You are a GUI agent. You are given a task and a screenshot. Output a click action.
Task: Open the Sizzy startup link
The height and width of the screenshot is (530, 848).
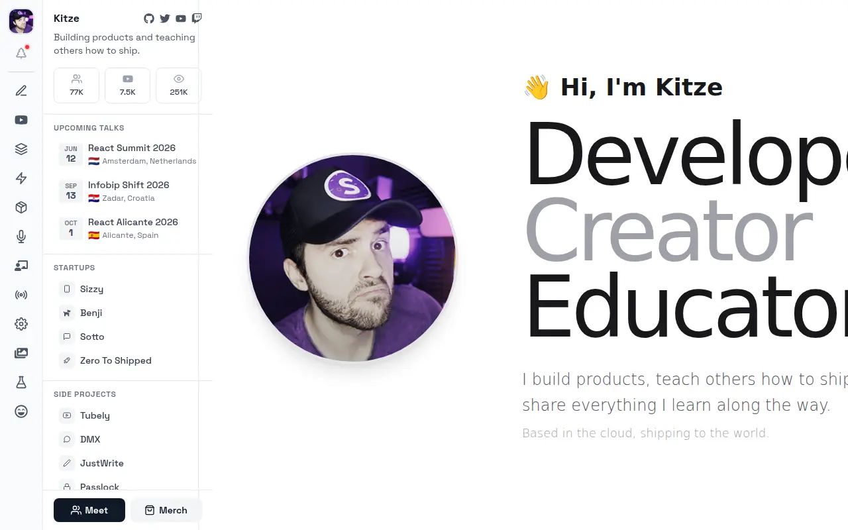pyautogui.click(x=127, y=289)
